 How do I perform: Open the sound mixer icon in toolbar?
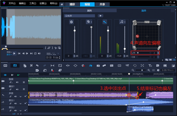90,66
